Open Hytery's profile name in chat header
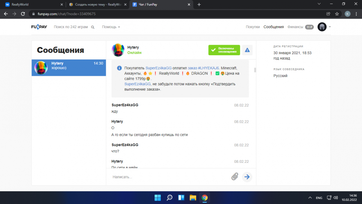 pos(133,47)
